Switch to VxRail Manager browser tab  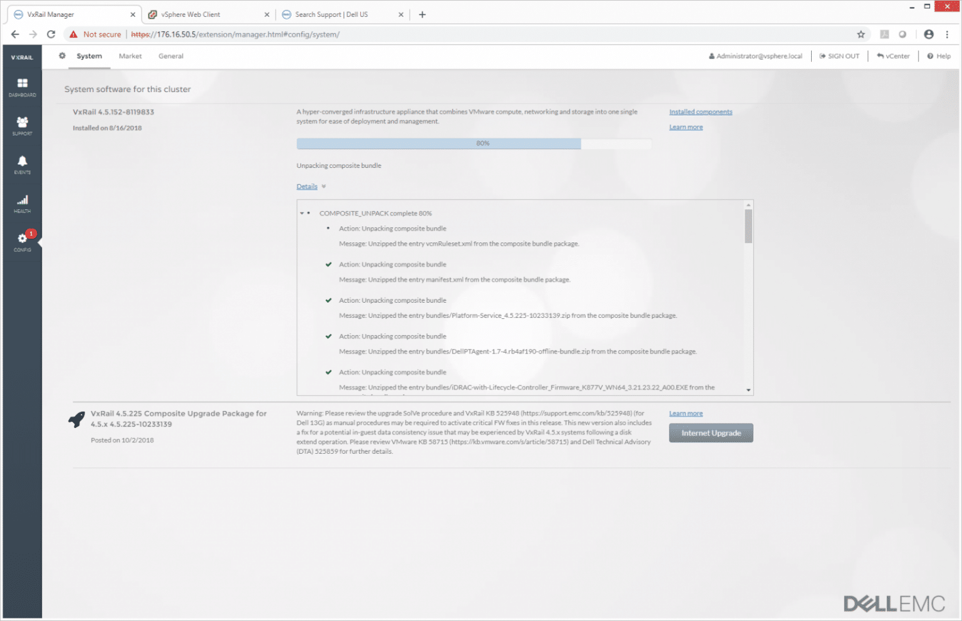pyautogui.click(x=73, y=14)
